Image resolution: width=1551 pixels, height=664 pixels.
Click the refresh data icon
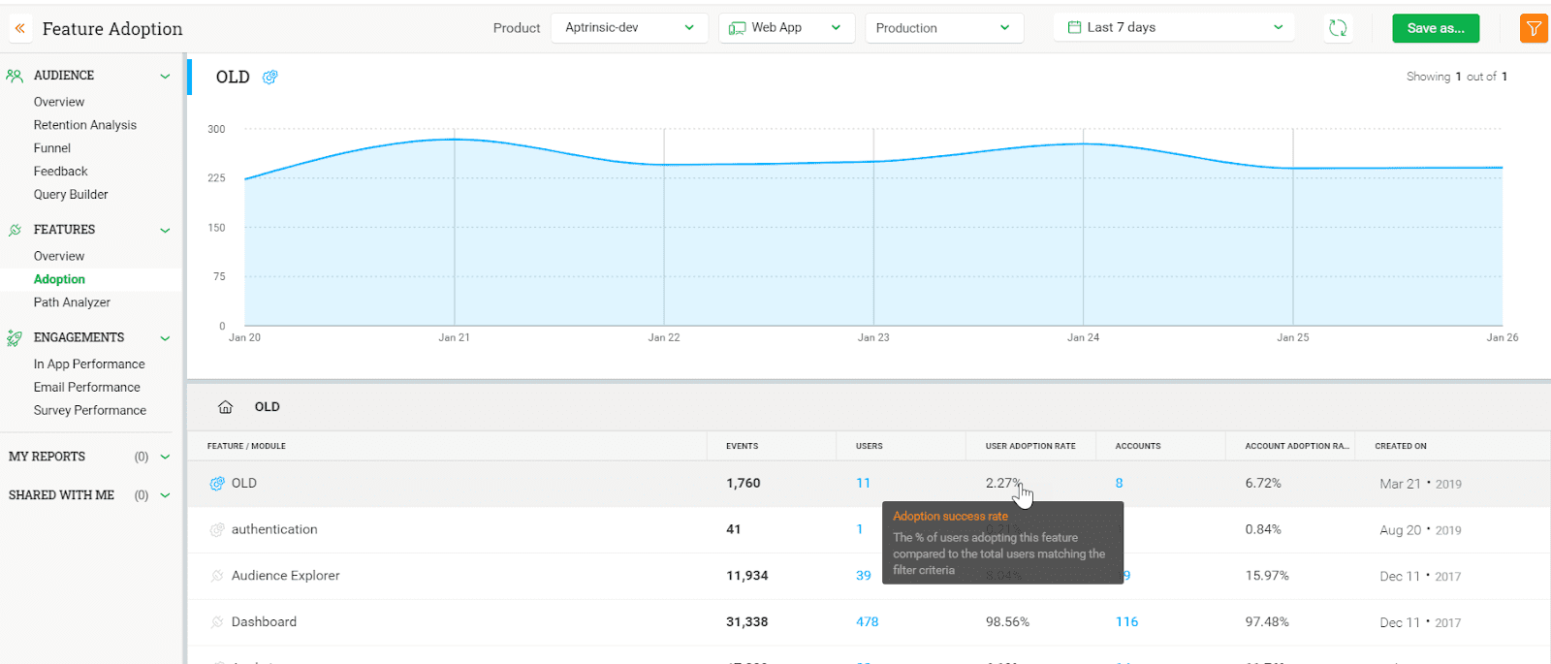(x=1338, y=28)
